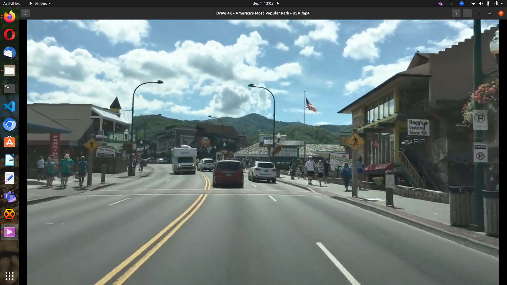Open LibreOffice Writer from the dock
Image resolution: width=507 pixels, height=285 pixels.
coord(9,160)
